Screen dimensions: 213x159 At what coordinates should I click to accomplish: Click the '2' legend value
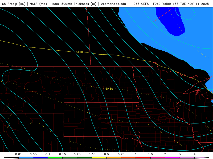165,154
